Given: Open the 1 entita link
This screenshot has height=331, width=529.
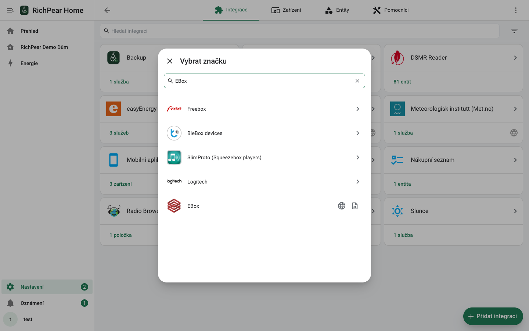Looking at the screenshot, I should 402,184.
